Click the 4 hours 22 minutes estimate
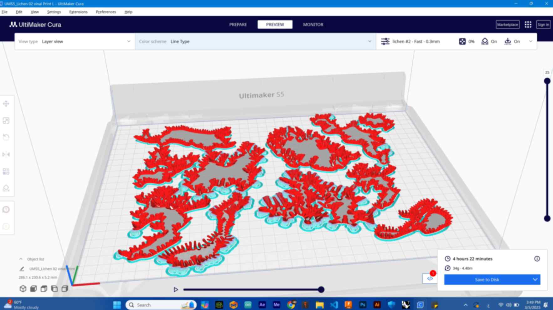The image size is (553, 310). (472, 259)
